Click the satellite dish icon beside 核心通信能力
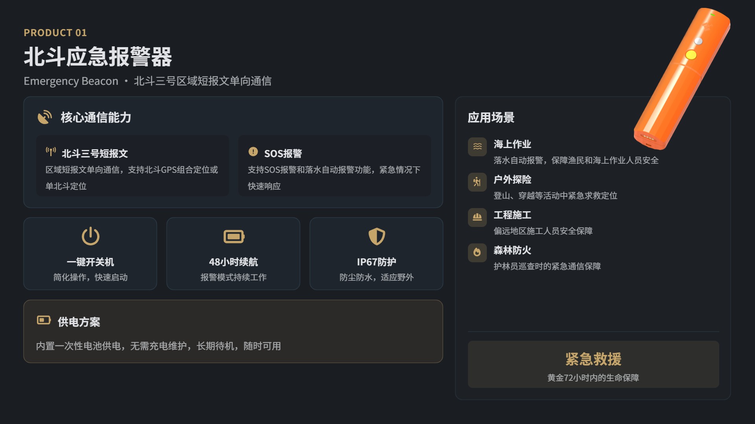 pos(44,117)
